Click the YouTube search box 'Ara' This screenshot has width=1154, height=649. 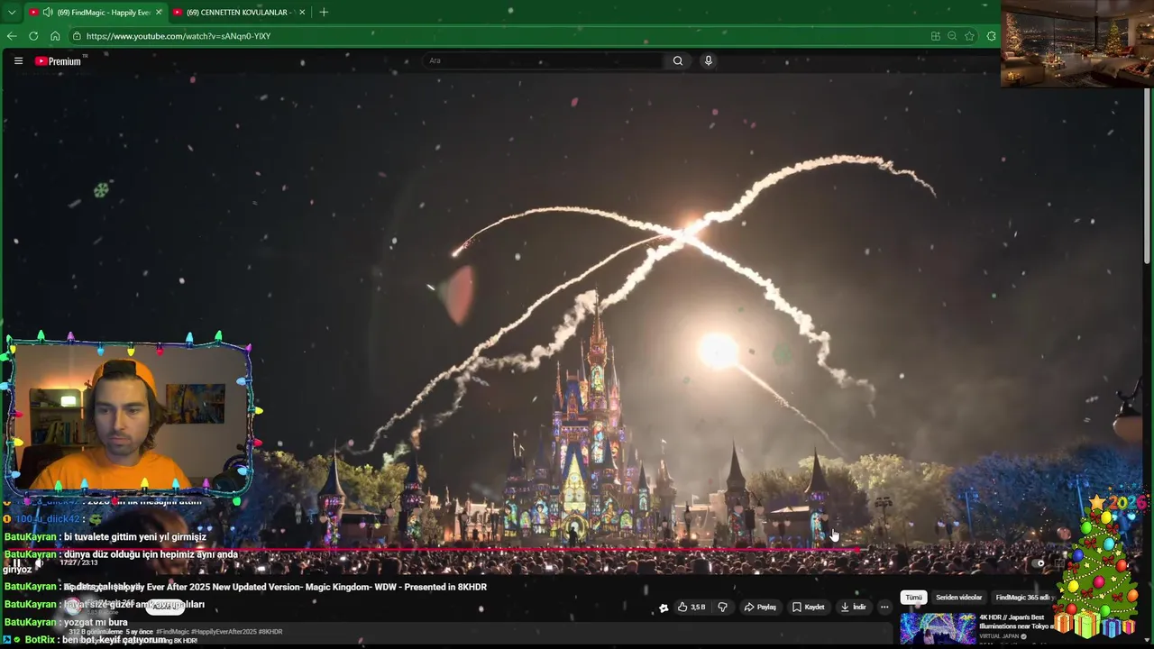tap(544, 60)
